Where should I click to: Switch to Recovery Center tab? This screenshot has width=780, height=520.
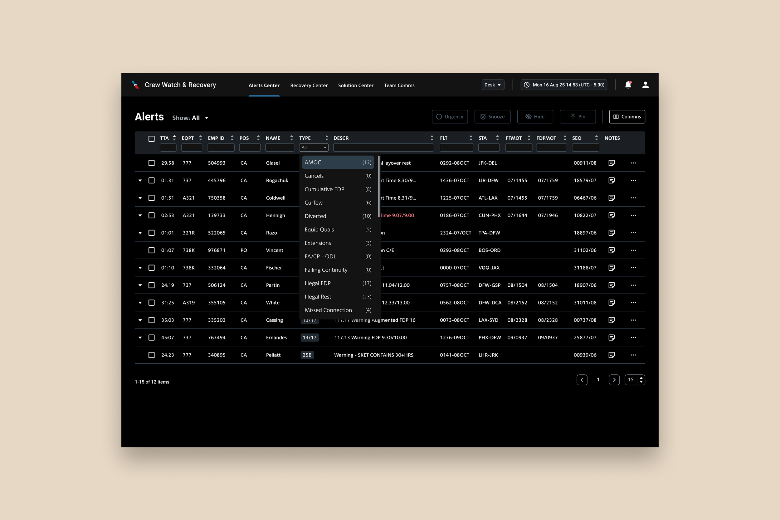(x=309, y=85)
